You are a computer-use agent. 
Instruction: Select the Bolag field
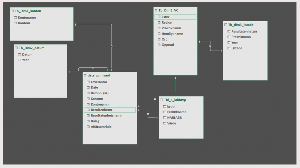click(x=95, y=121)
